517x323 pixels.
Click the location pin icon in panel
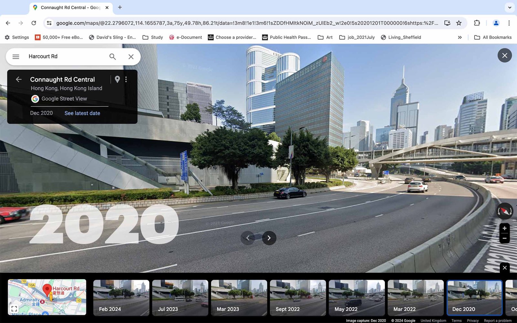(117, 79)
